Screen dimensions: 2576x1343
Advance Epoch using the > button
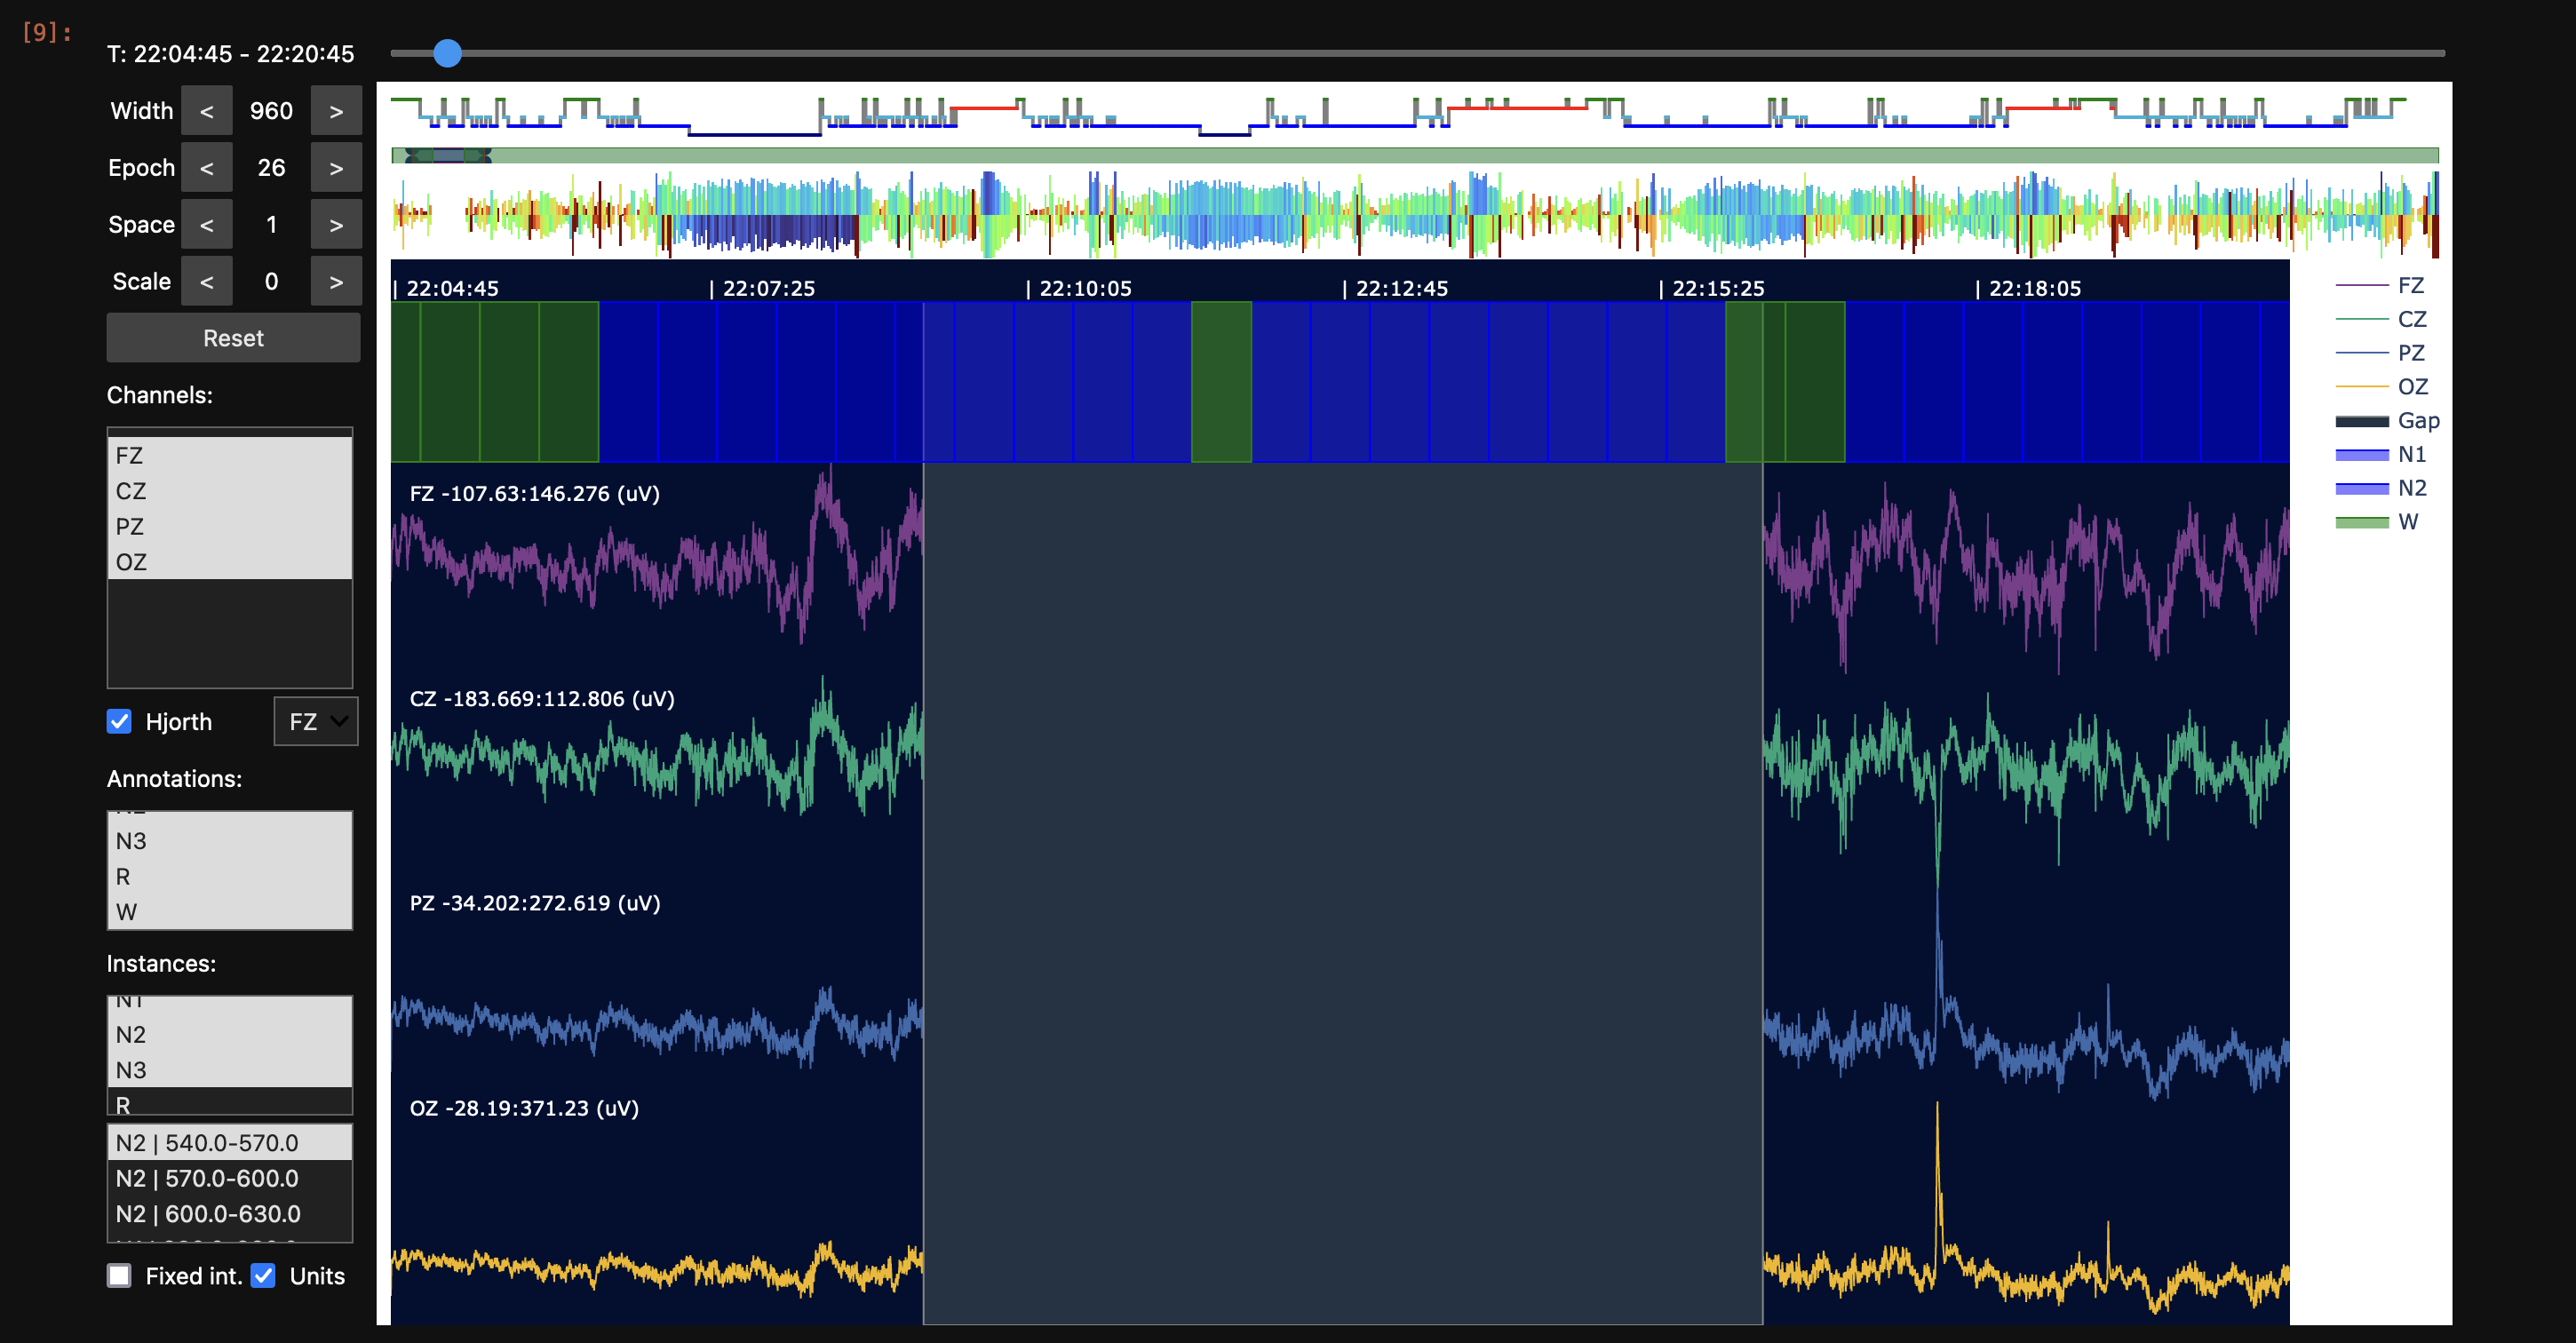click(336, 168)
